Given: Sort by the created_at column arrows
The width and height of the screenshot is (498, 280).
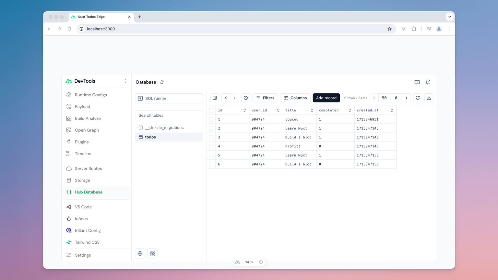Looking at the screenshot, I should (392, 111).
